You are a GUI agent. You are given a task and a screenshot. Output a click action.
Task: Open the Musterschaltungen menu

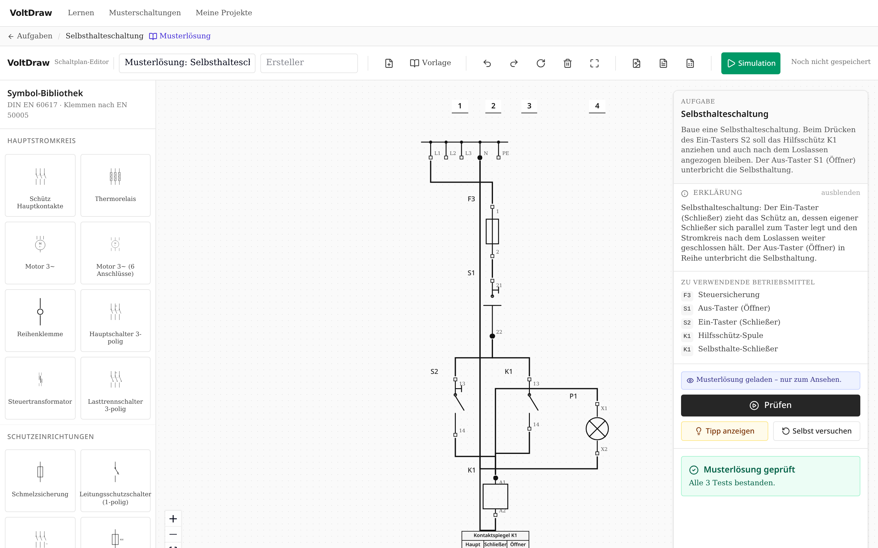tap(145, 13)
